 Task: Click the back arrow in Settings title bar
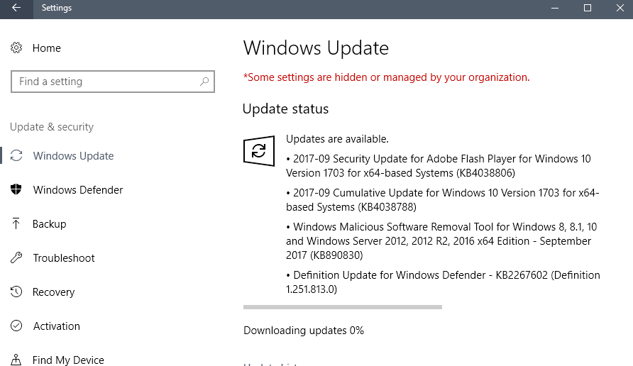pyautogui.click(x=16, y=8)
